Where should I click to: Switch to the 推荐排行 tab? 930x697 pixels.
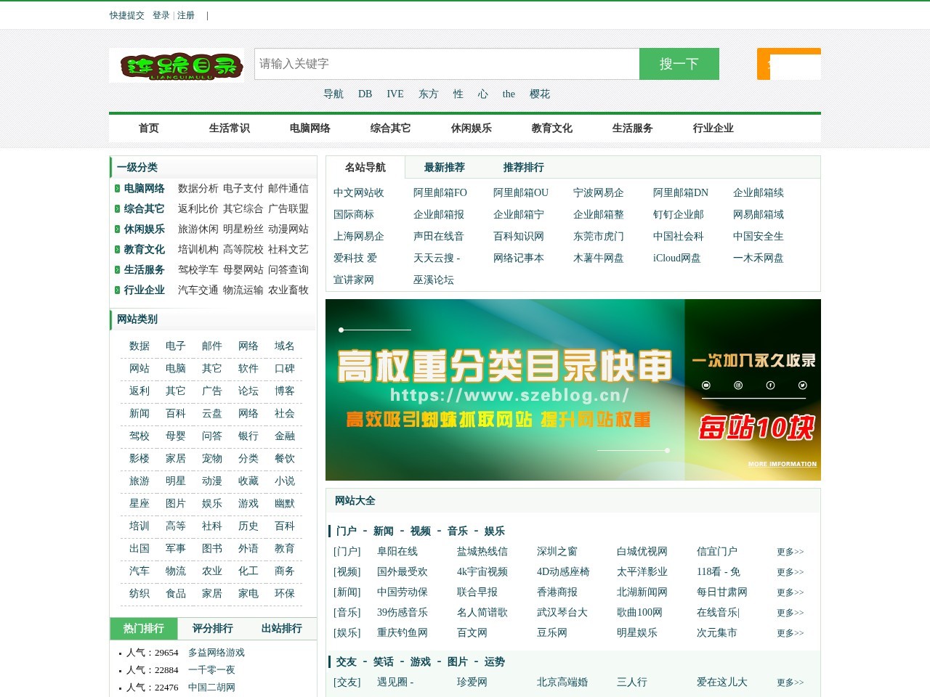pos(524,167)
